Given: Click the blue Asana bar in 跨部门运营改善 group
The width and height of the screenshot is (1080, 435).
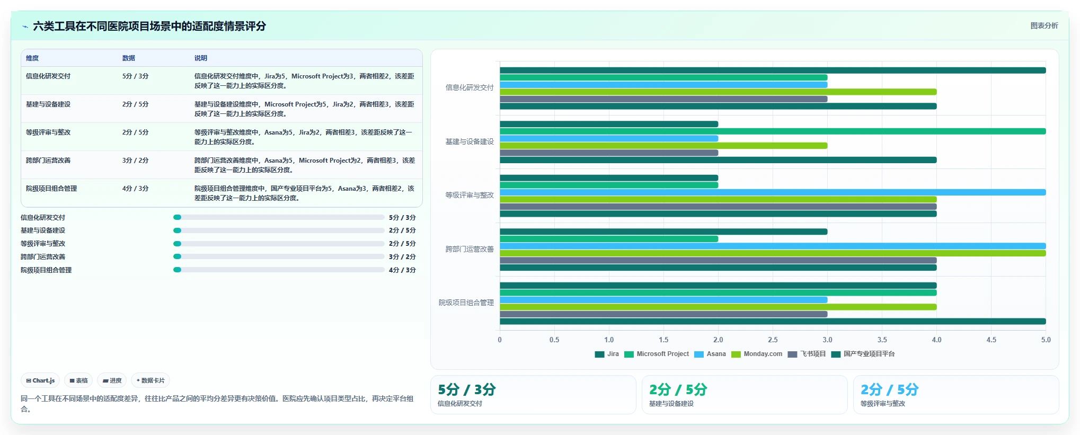Looking at the screenshot, I should [x=773, y=246].
